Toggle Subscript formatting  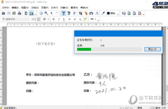pyautogui.click(x=80, y=19)
